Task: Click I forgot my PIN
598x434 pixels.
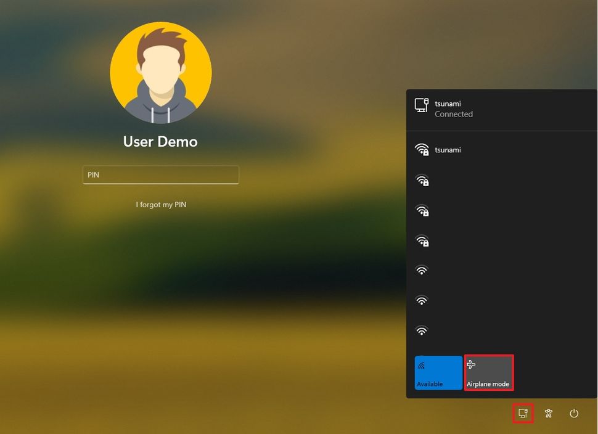Action: click(160, 204)
